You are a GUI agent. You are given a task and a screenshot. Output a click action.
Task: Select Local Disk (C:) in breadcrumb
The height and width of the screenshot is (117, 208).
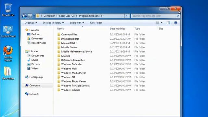(67, 16)
